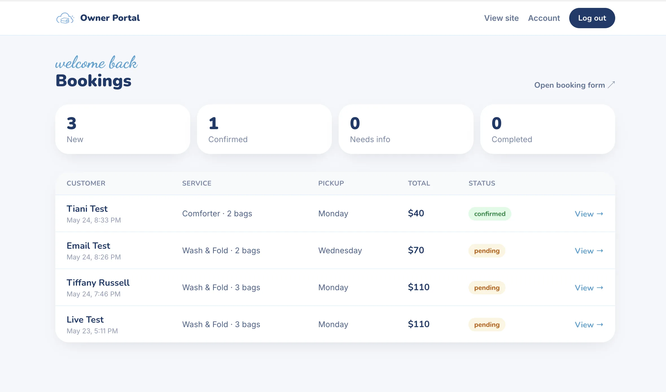This screenshot has height=392, width=666.
Task: Click the Tiffany Russell customer name
Action: [98, 283]
